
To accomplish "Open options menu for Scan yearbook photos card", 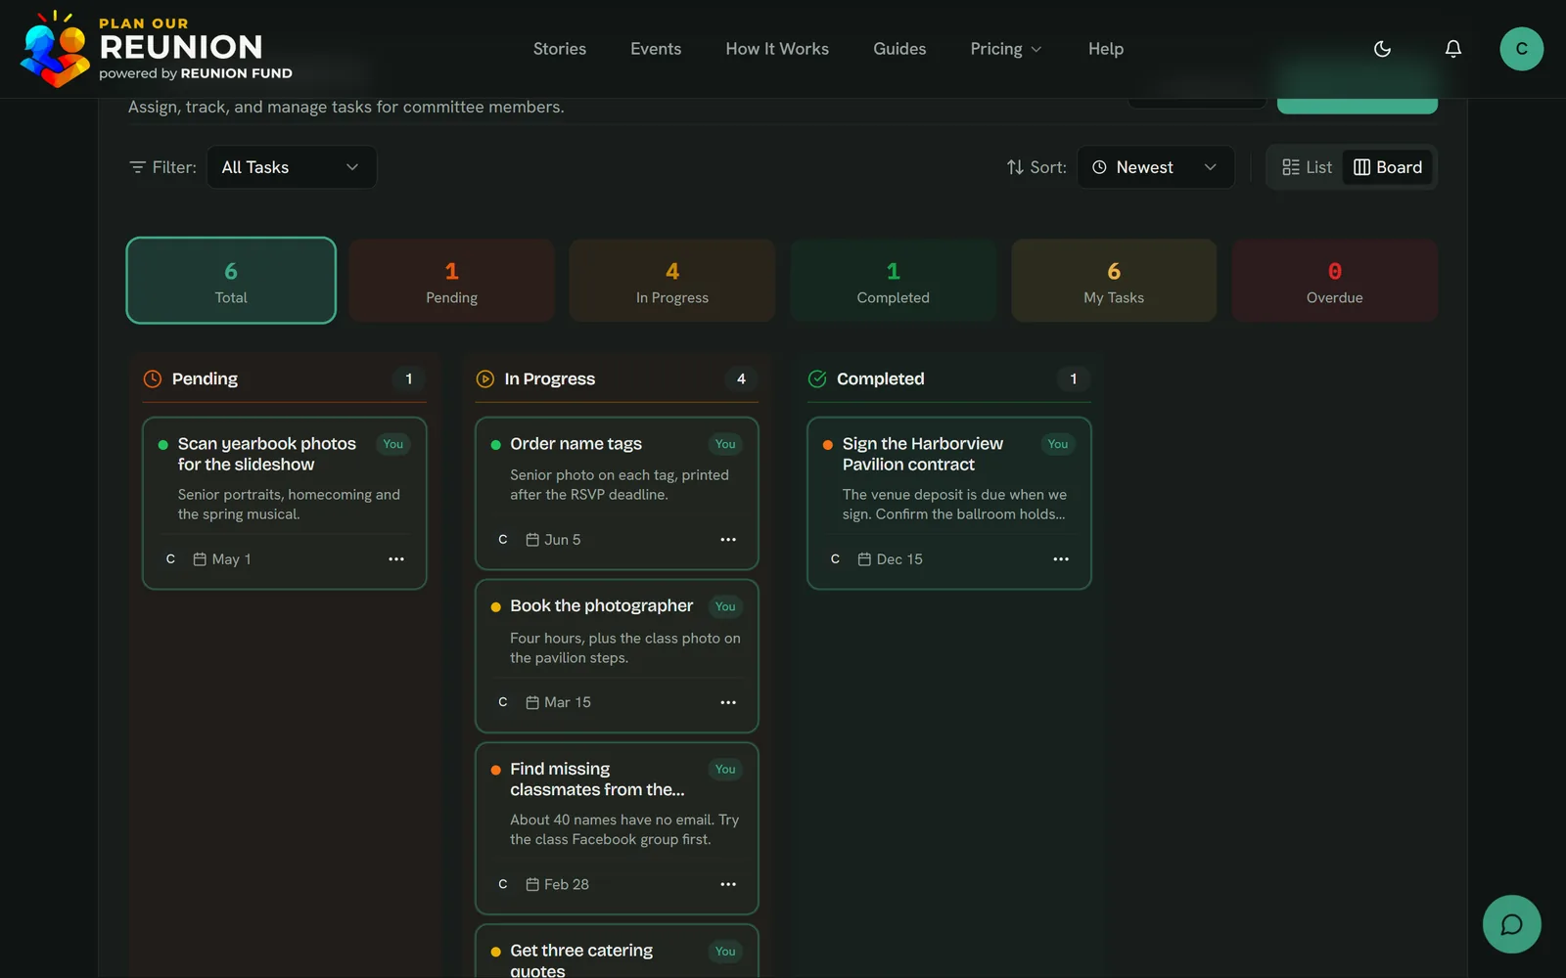I will pos(396,559).
